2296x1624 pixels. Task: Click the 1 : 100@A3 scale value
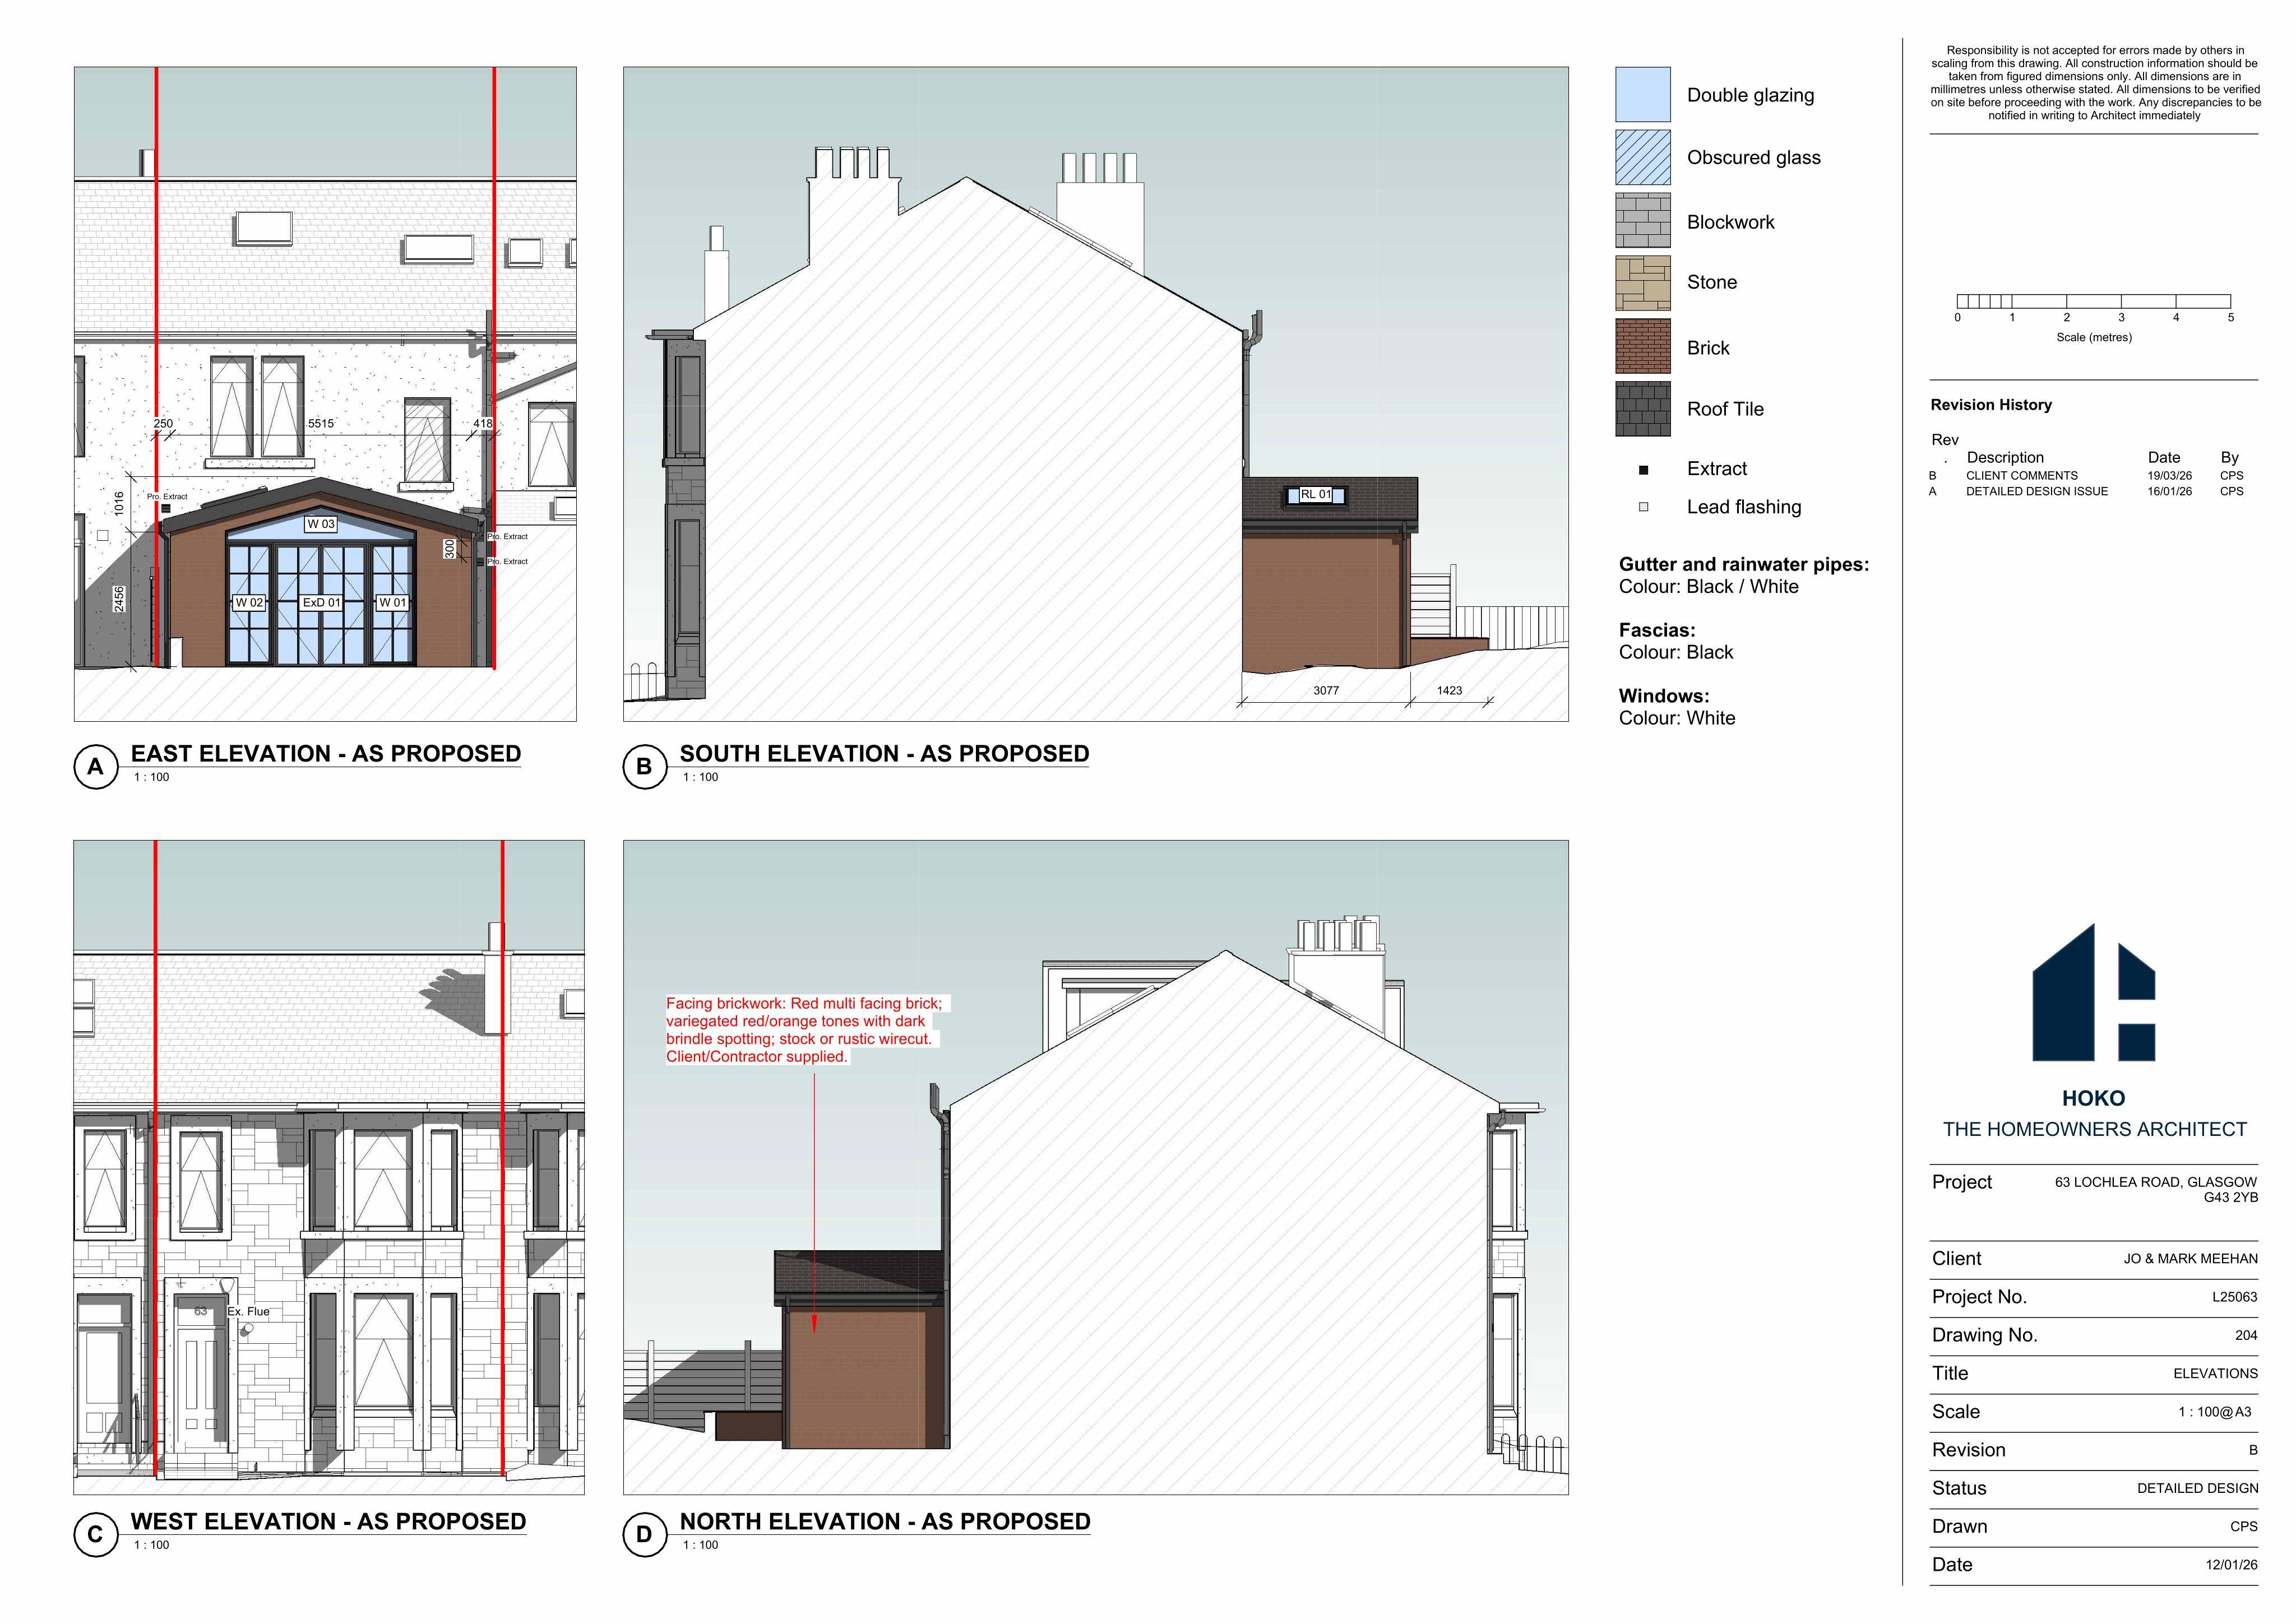point(2215,1413)
